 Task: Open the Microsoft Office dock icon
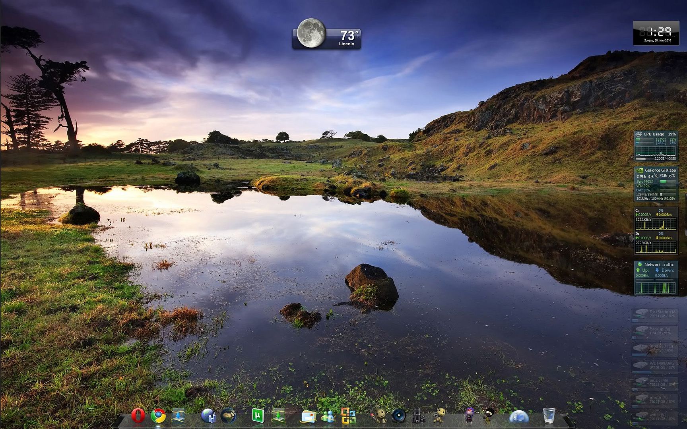[x=348, y=416]
